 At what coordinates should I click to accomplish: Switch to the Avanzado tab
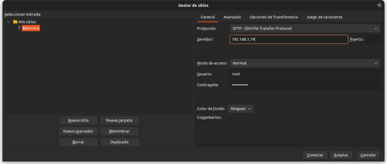tap(232, 17)
